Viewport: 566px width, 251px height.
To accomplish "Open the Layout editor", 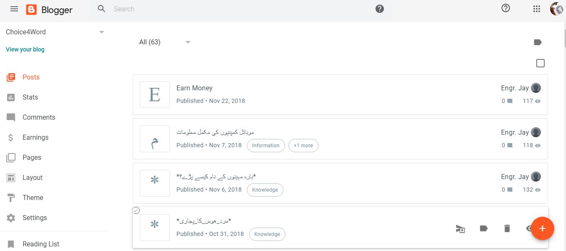I will [x=32, y=177].
